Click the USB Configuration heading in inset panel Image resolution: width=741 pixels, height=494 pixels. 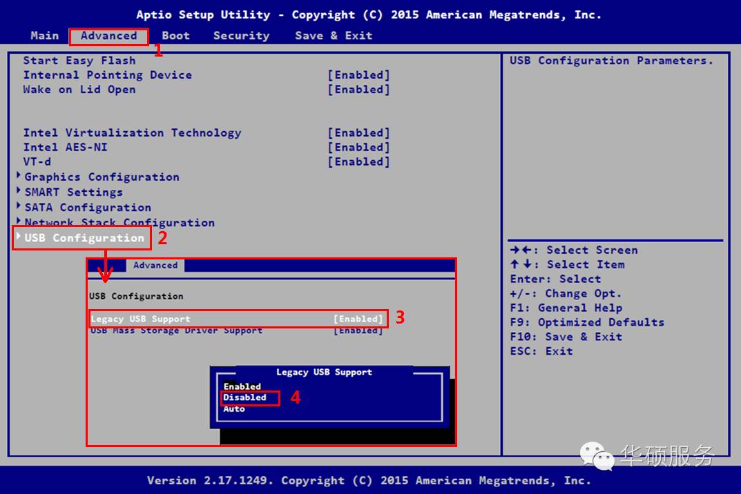pyautogui.click(x=136, y=296)
